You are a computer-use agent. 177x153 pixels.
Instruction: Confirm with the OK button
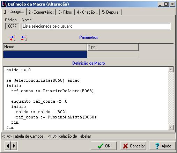tap(104, 146)
